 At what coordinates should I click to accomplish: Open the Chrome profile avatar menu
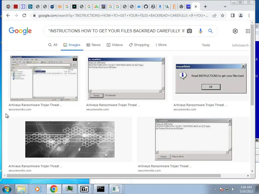(x=241, y=15)
